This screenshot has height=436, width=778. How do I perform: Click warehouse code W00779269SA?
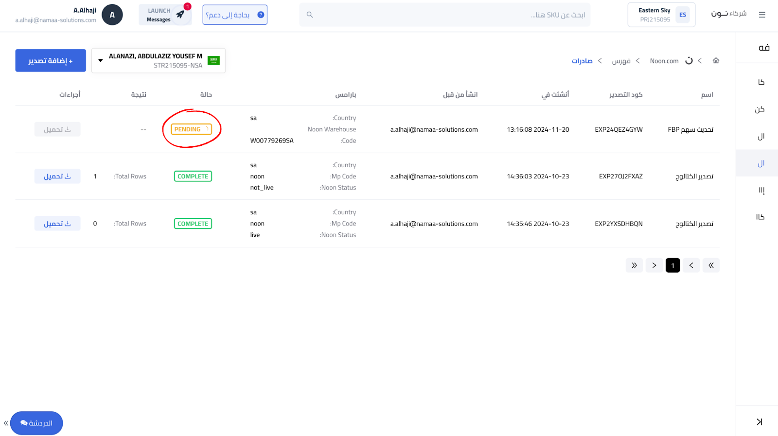[272, 140]
